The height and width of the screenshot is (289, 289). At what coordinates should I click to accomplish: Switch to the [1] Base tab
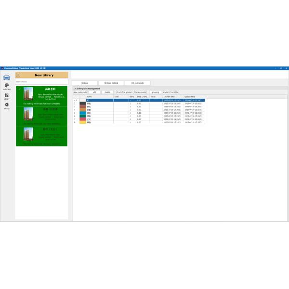(x=85, y=83)
